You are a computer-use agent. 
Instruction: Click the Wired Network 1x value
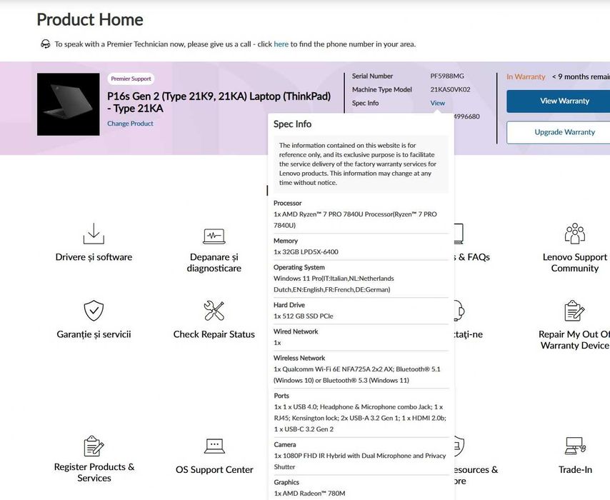coord(277,343)
